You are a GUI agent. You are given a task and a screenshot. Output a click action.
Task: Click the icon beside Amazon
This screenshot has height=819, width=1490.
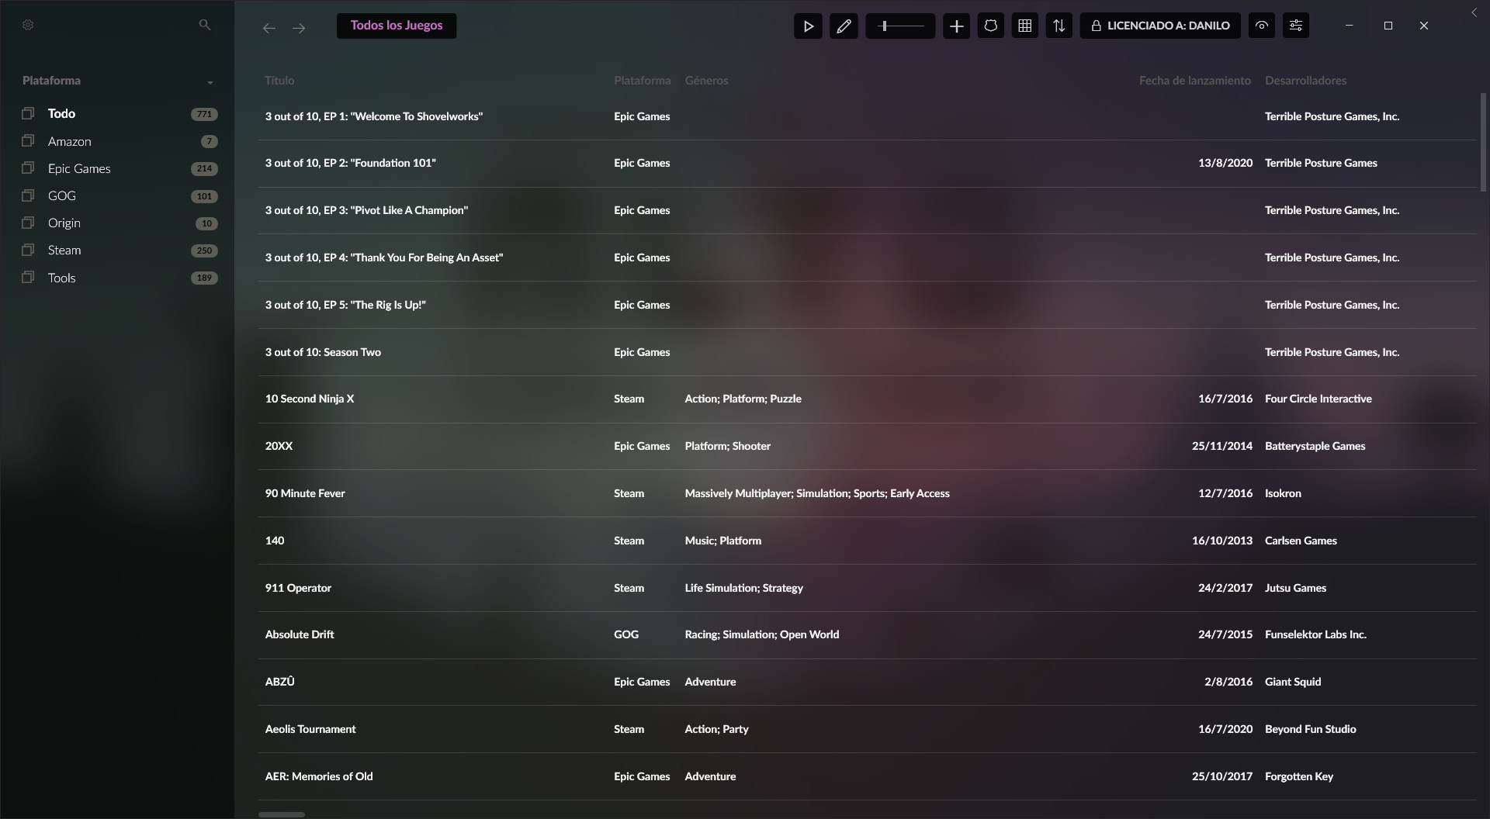(28, 140)
